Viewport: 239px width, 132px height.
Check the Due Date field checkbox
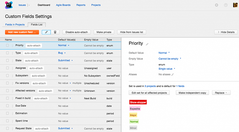pos(7,106)
